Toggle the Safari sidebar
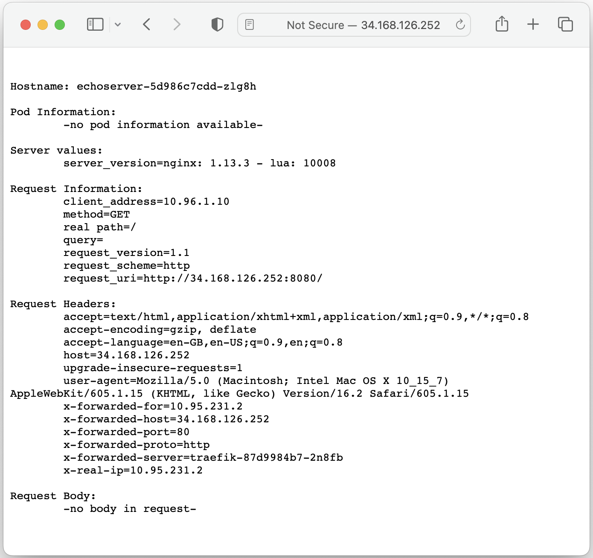 pyautogui.click(x=95, y=25)
